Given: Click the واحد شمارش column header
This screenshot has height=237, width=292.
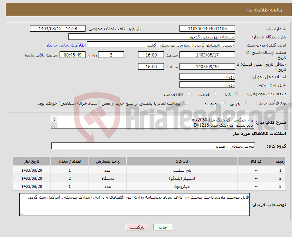Looking at the screenshot, I should 108,161.
